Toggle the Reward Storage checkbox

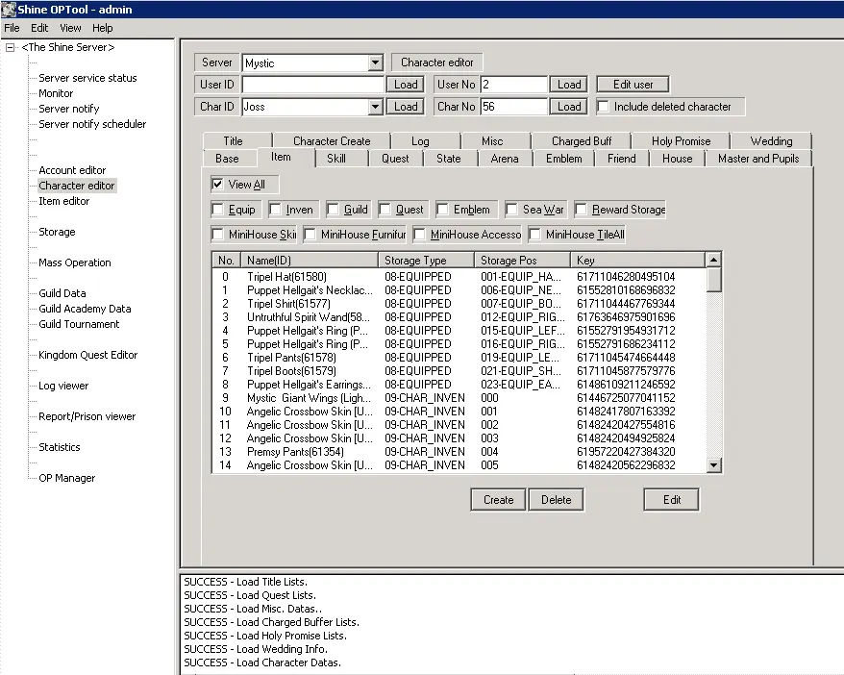pos(582,210)
